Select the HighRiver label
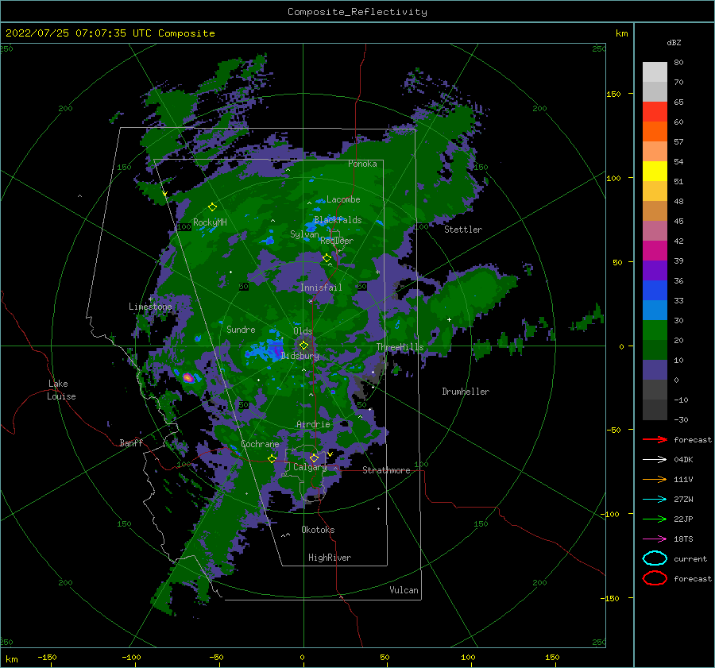 pyautogui.click(x=330, y=558)
